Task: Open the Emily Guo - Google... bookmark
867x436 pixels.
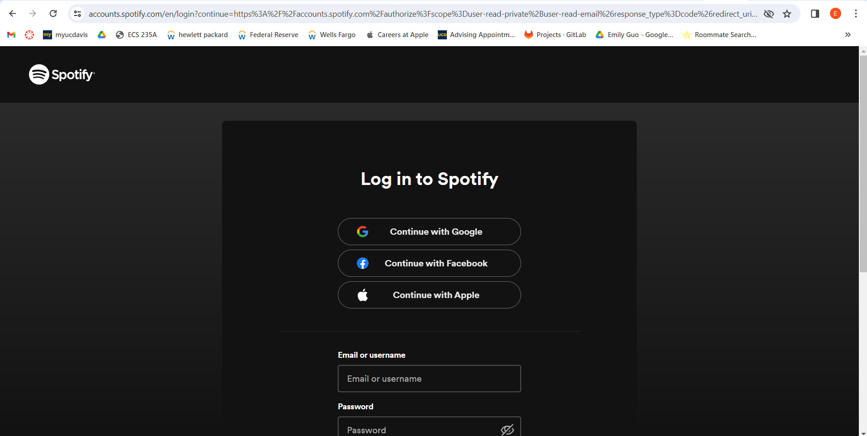Action: [635, 35]
